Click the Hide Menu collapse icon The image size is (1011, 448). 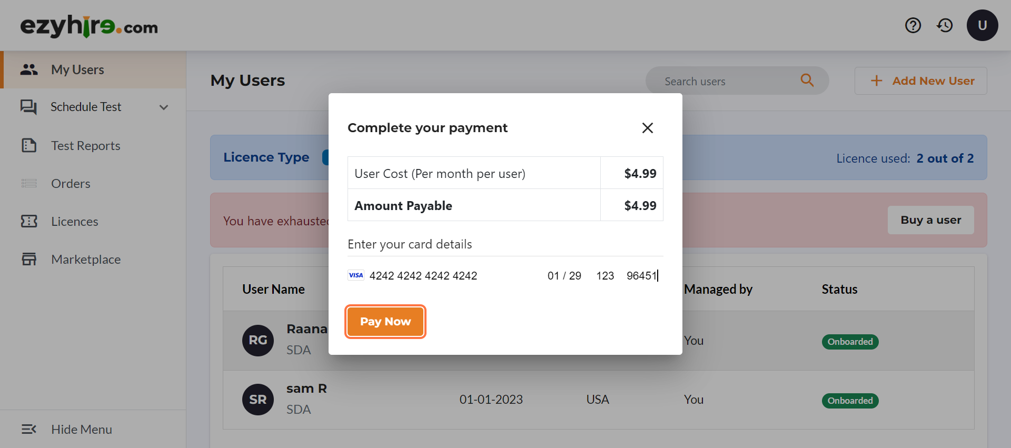click(29, 429)
